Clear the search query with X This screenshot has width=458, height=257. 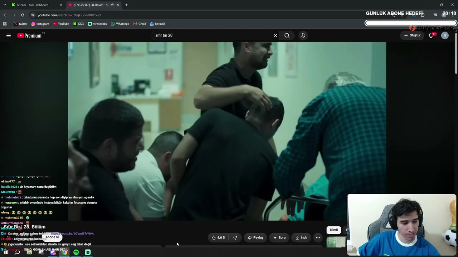click(x=276, y=35)
